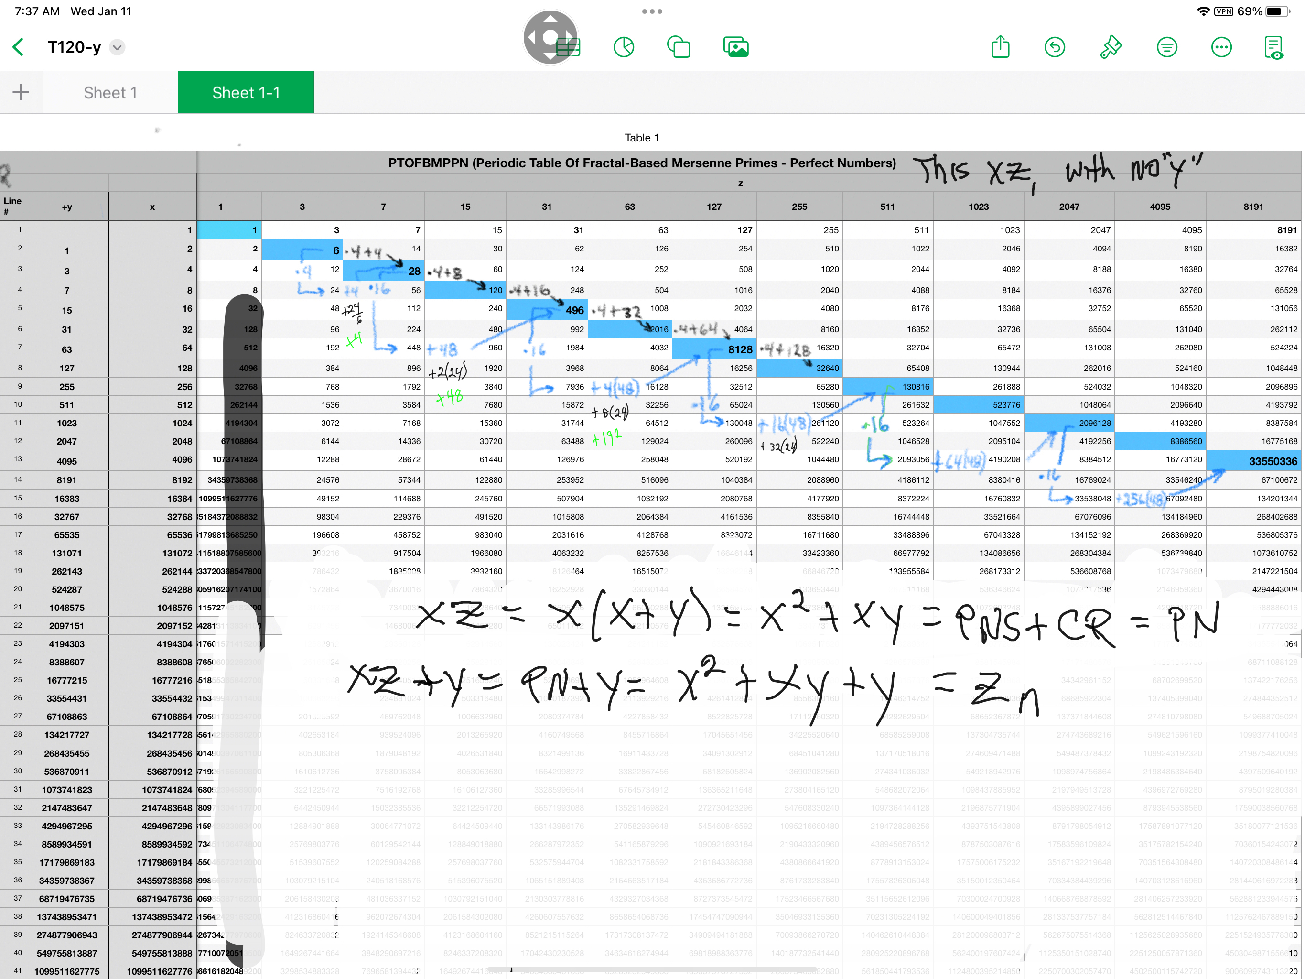The width and height of the screenshot is (1305, 979).
Task: Switch to the Sheet 1 tab
Action: [x=110, y=93]
